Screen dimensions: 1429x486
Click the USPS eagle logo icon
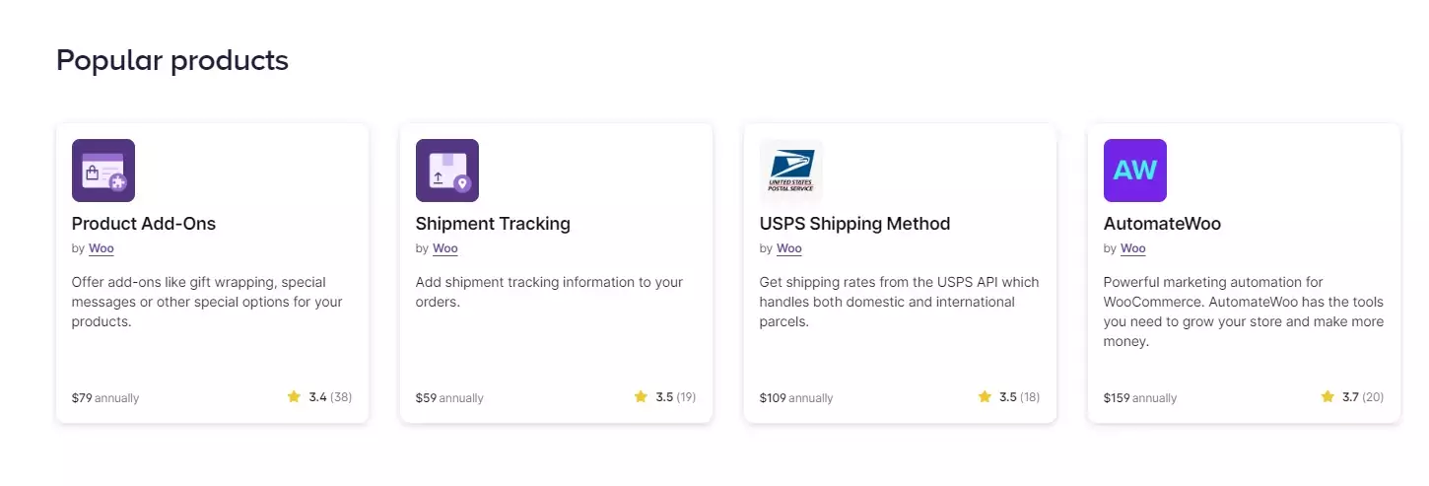[x=791, y=171]
